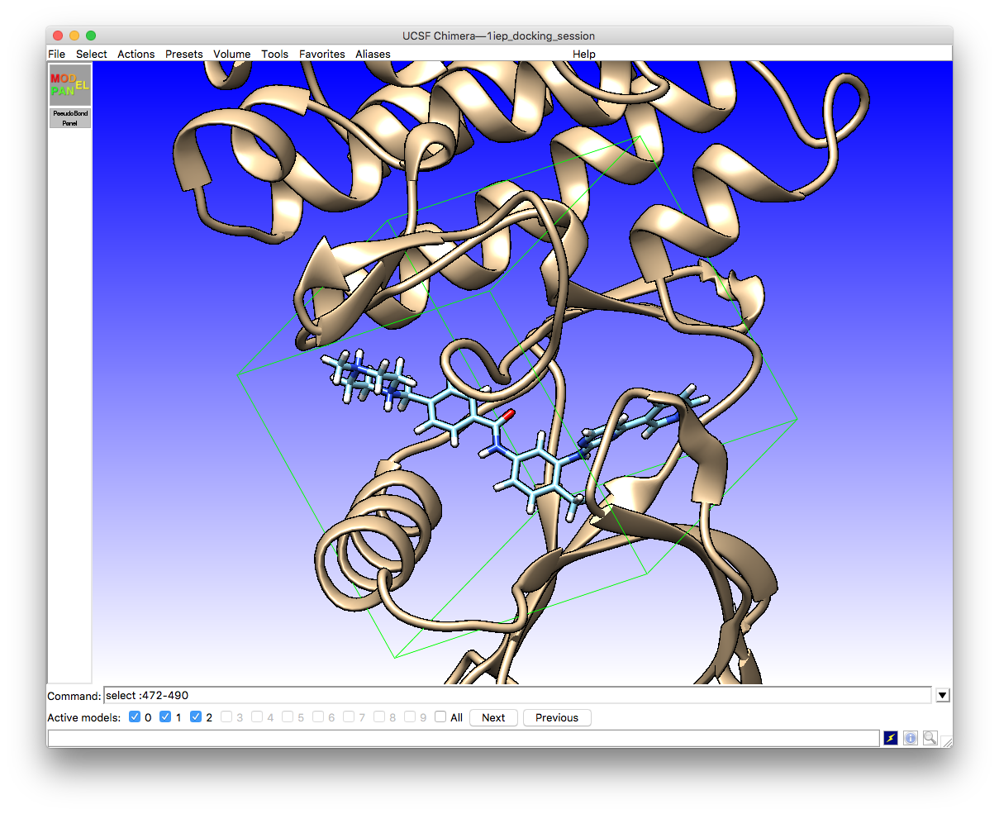Click the blue info balloon icon

click(x=910, y=737)
